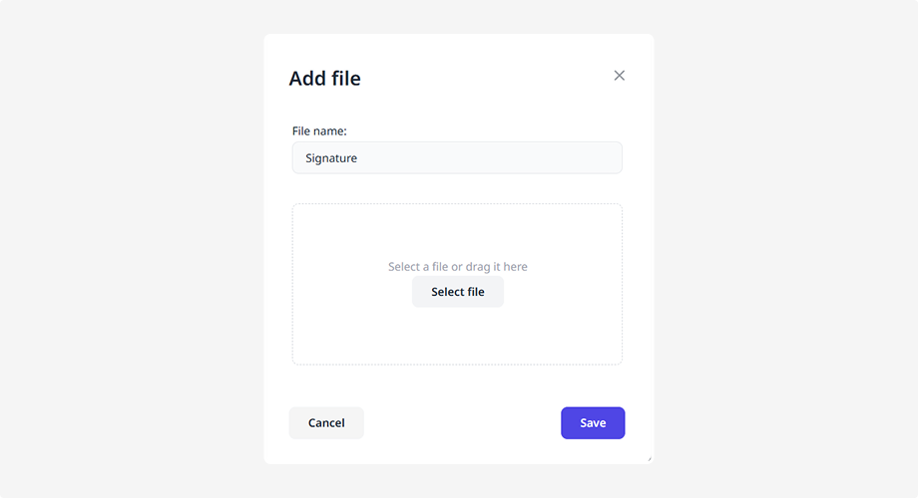Click the "Select a file or drag it here" hint
Image resolution: width=918 pixels, height=498 pixels.
pos(457,267)
